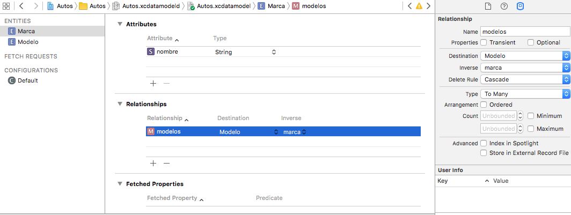The height and width of the screenshot is (215, 571).
Task: Open the relationship Type dropdown
Action: 525,94
